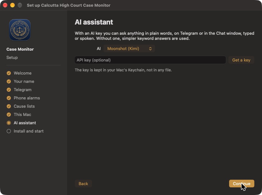
Task: Click the Setup subtitle in sidebar
Action: (12, 57)
